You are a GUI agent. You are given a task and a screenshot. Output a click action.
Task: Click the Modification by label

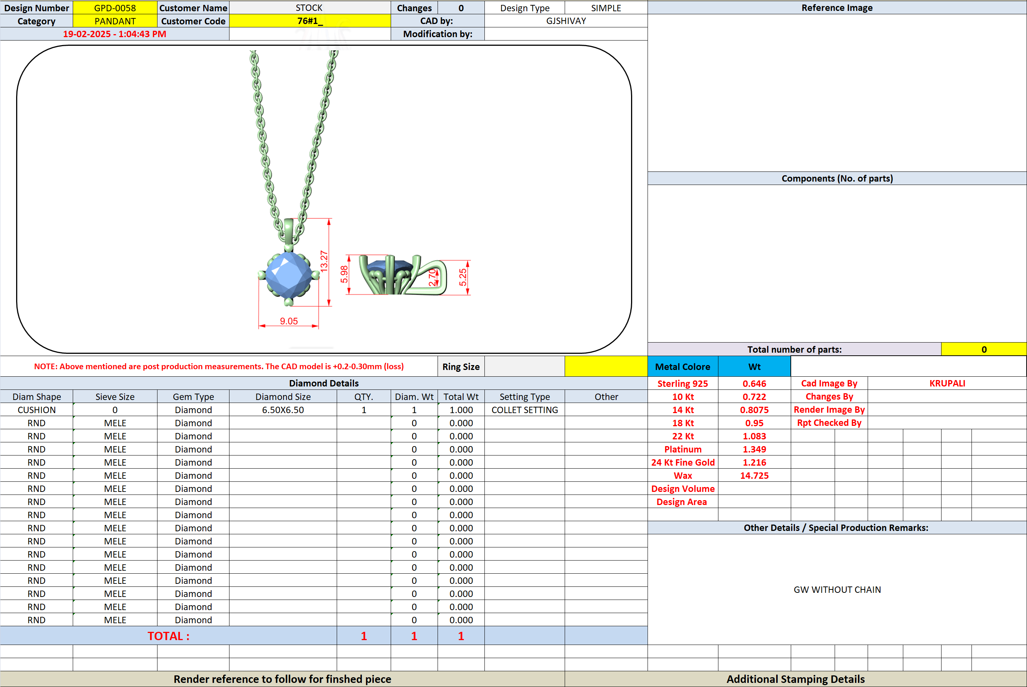438,34
